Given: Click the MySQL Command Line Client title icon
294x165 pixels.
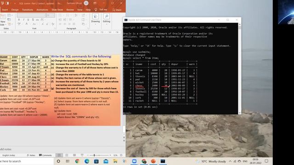Looking at the screenshot, I should point(126,20).
